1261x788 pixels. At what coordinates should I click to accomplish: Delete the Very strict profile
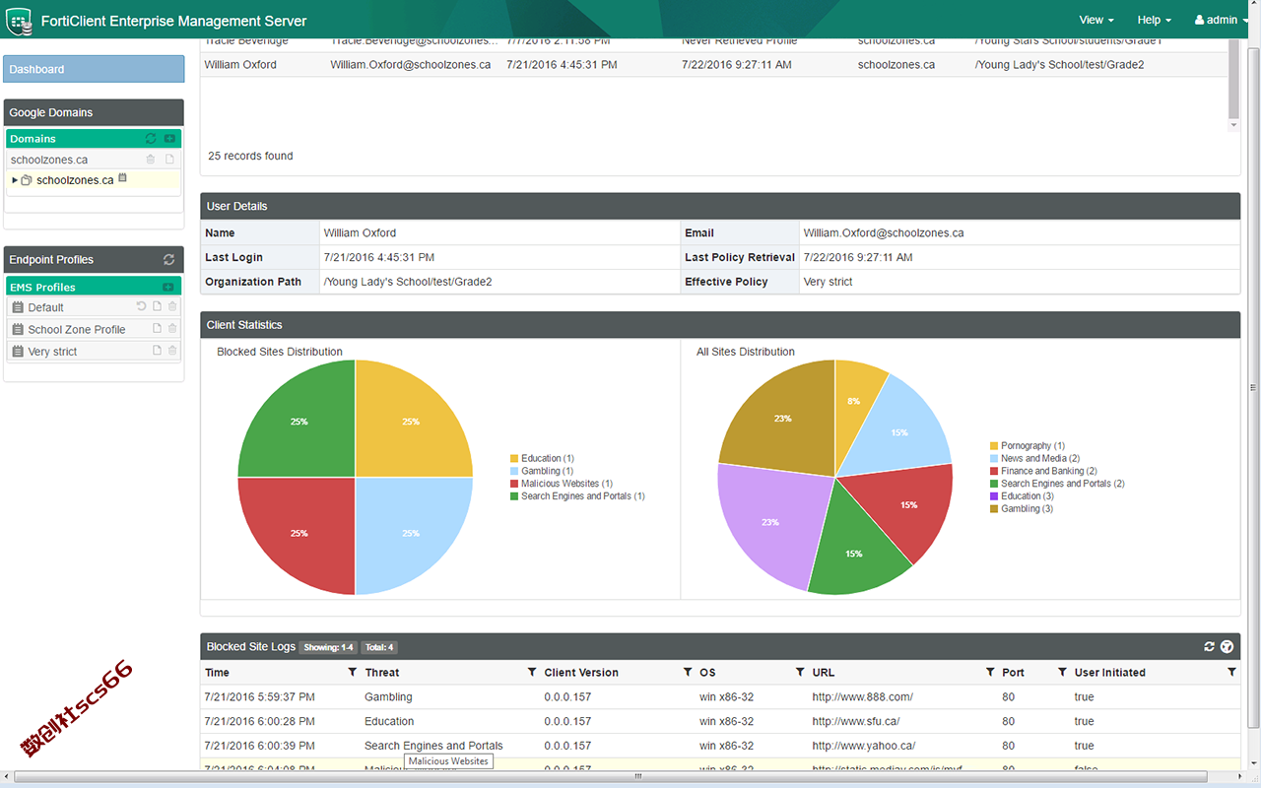click(x=172, y=350)
